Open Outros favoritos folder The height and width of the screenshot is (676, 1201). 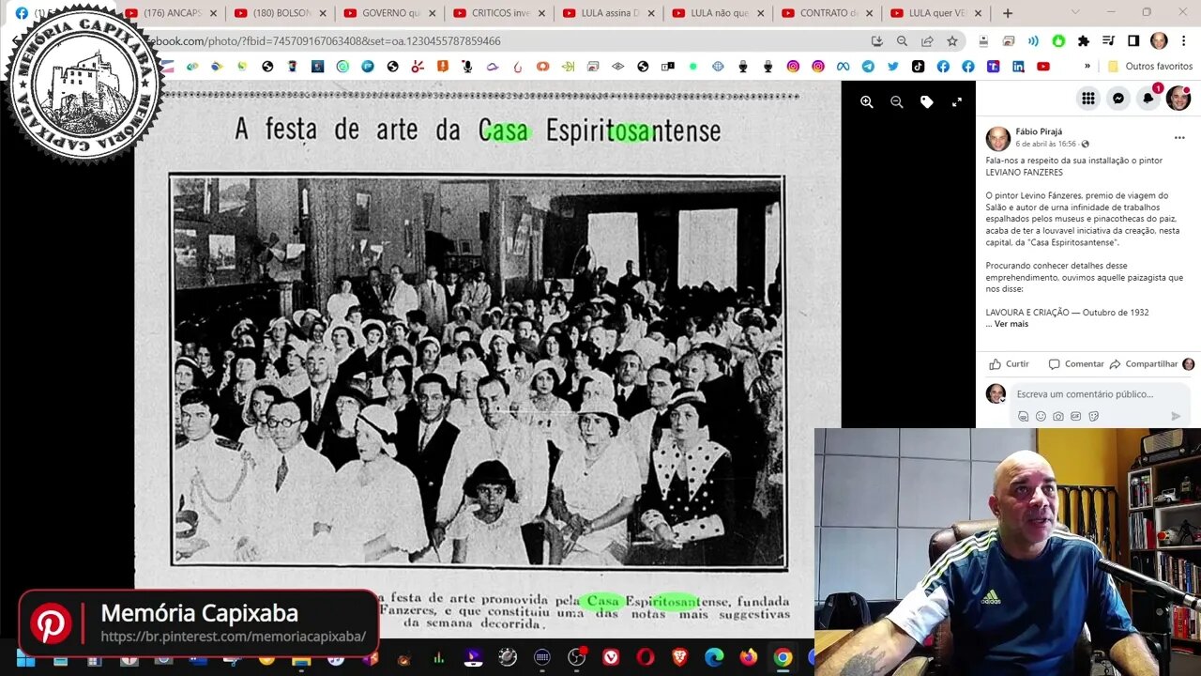coord(1150,67)
